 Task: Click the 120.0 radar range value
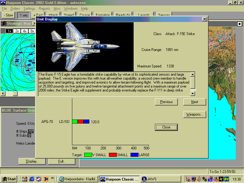[x=95, y=122]
